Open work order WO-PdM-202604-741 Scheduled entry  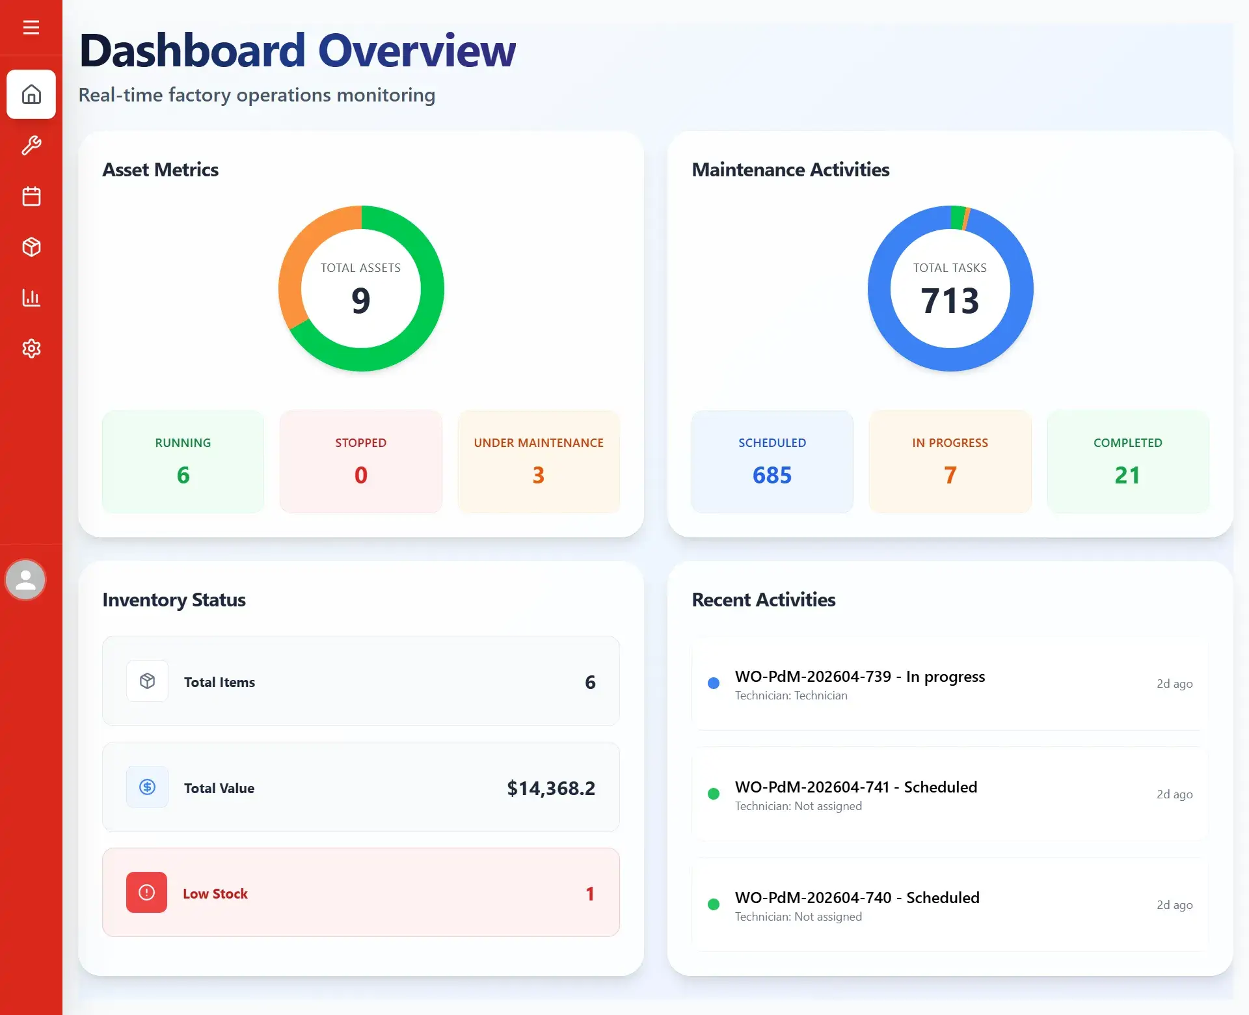pos(950,794)
